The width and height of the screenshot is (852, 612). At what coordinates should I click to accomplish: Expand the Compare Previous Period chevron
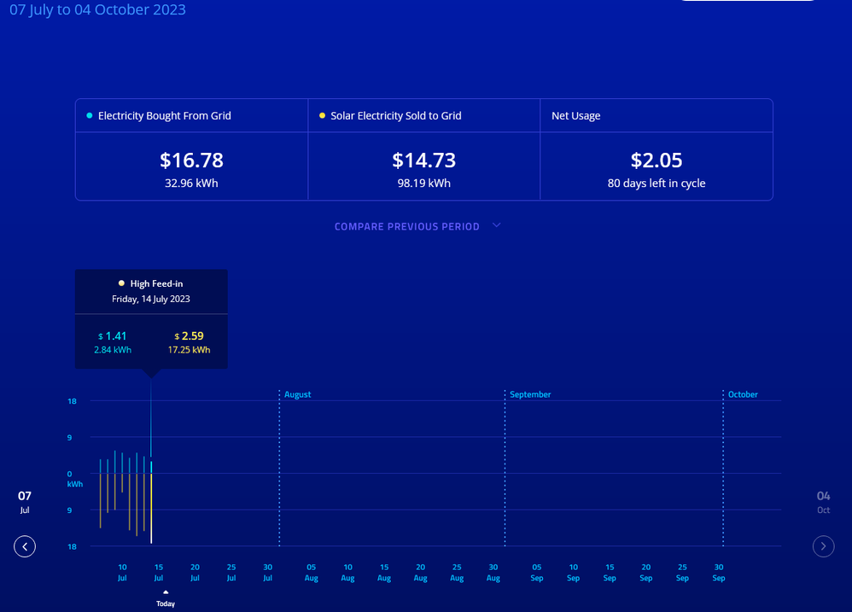tap(497, 226)
